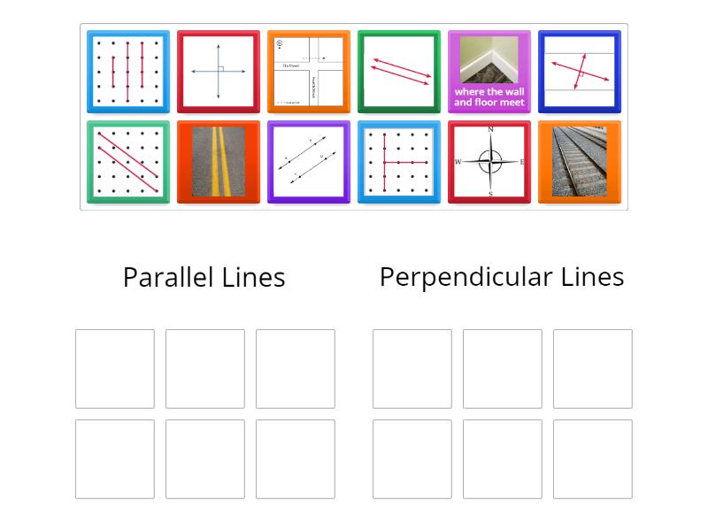Viewport: 708px width, 531px height.
Task: Click the top-right empty box under Perpendicular Lines
Action: click(x=593, y=368)
